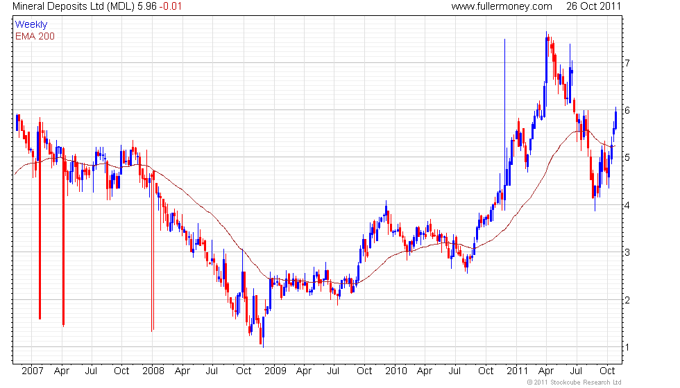This screenshot has width=680, height=388.
Task: Click the y-axis label 1
Action: [627, 347]
